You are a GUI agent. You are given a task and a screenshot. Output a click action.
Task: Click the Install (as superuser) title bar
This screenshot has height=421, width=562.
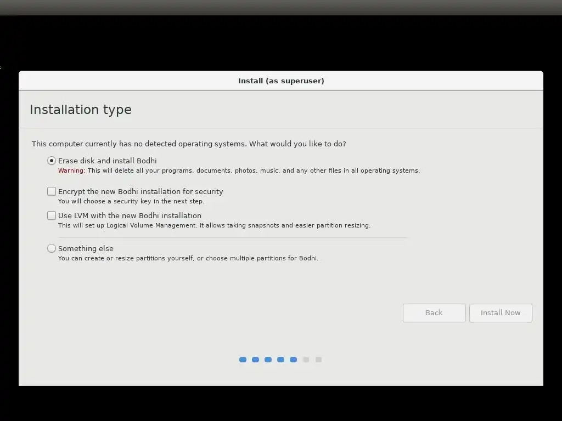281,81
